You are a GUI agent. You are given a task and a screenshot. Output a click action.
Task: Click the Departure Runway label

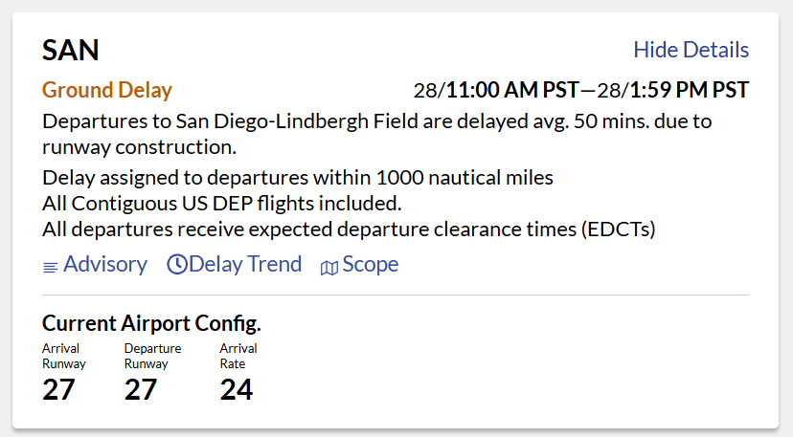click(152, 356)
